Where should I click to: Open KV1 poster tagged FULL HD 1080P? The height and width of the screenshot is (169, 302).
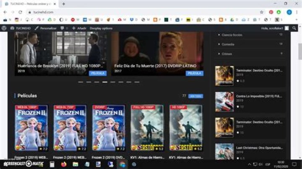(147, 128)
